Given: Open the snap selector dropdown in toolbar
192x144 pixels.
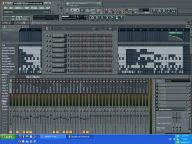Looking at the screenshot, I should point(144,10).
